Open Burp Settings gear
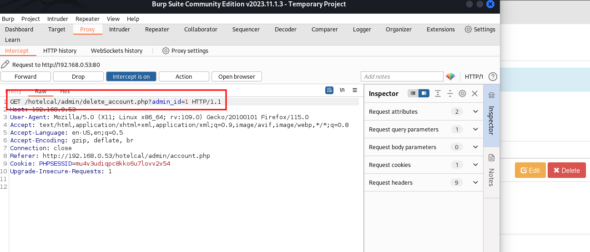 click(480, 29)
